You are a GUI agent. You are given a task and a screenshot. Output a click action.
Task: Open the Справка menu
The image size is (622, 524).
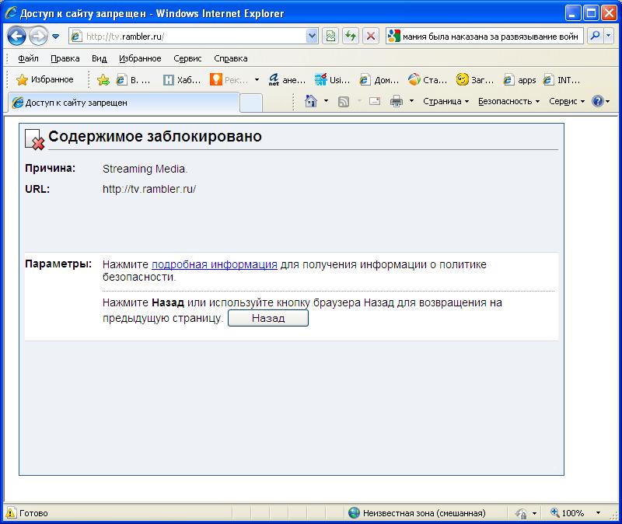click(x=230, y=58)
